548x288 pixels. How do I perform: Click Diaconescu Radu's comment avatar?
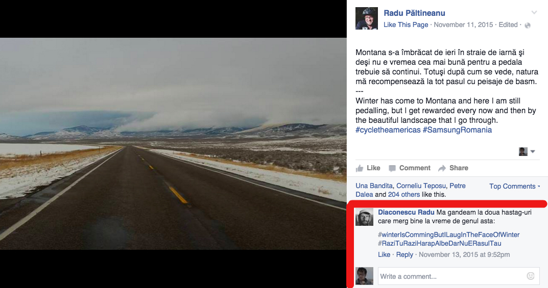click(364, 218)
